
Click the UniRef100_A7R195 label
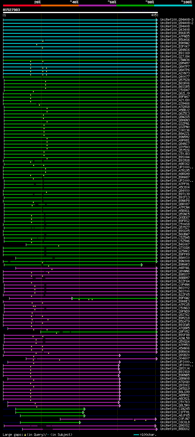[x=175, y=170]
